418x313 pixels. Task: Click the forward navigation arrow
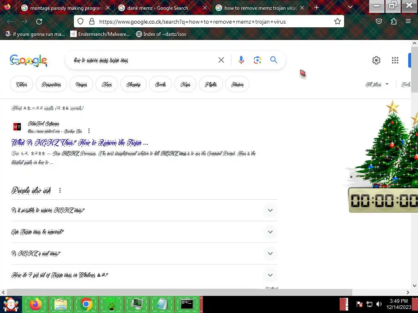(24, 22)
